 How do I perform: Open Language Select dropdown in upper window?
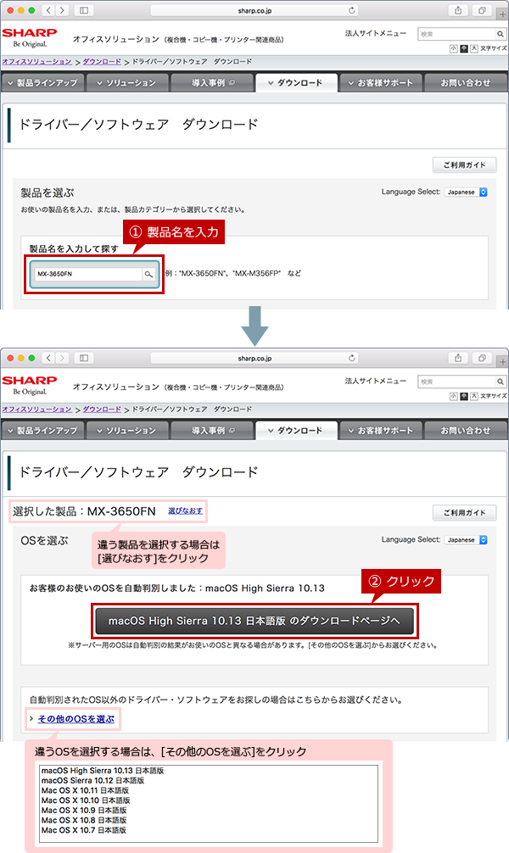466,192
